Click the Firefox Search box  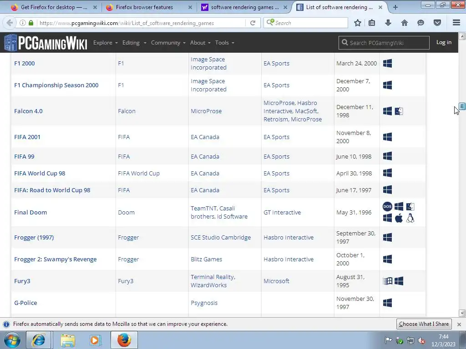point(305,23)
